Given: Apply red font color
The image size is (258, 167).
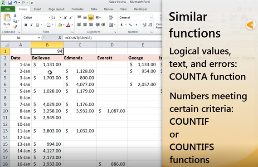Looking at the screenshot, I should [x=68, y=25].
